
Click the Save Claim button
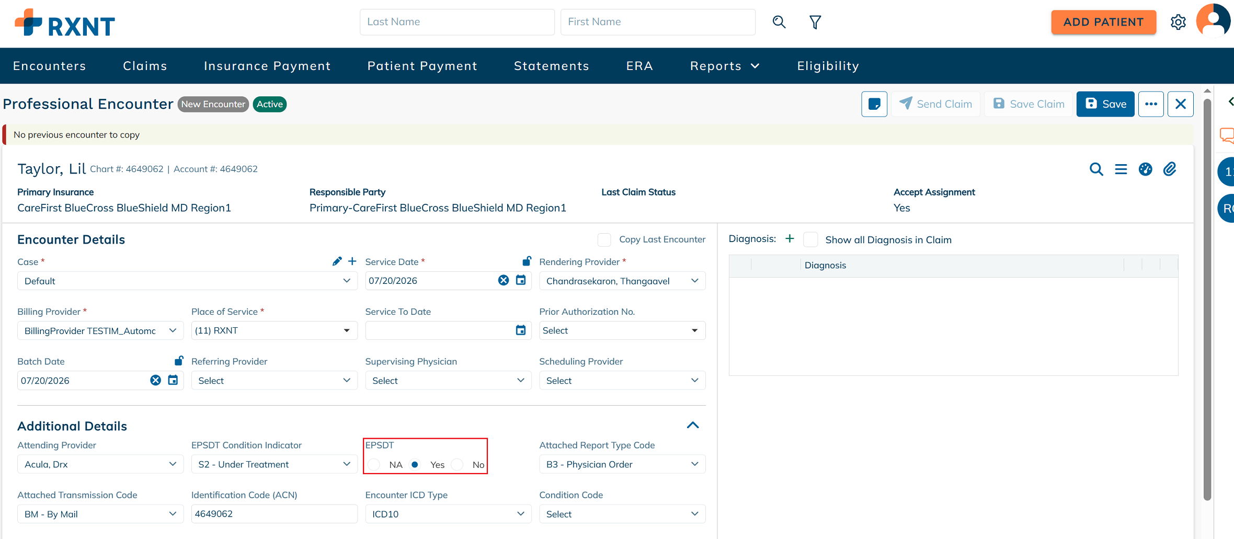(1029, 104)
